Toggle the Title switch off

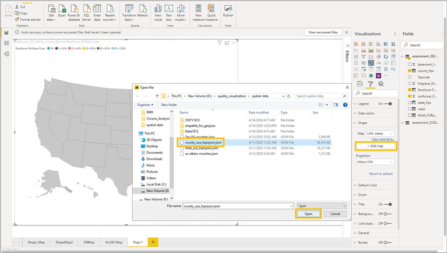coord(388,204)
